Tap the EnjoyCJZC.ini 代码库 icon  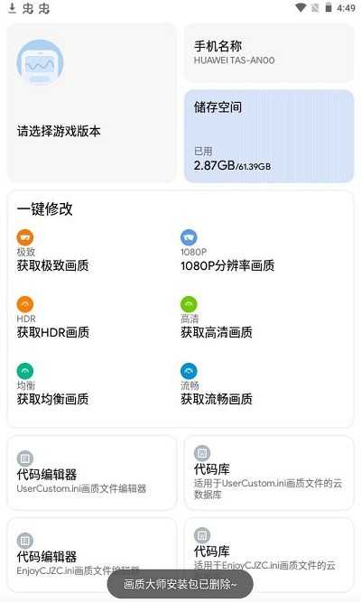click(202, 535)
